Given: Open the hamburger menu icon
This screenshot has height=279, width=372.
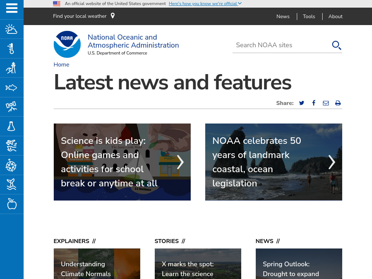Looking at the screenshot, I should click(x=12, y=8).
